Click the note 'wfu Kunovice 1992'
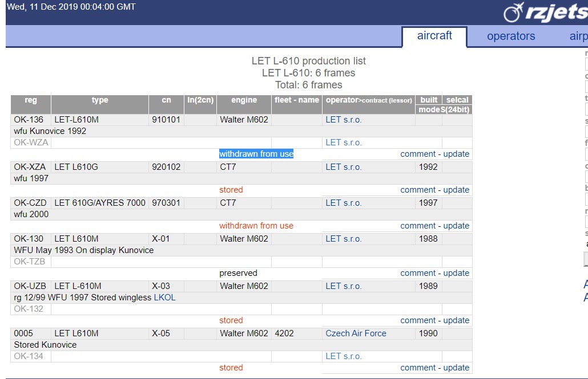 click(50, 131)
